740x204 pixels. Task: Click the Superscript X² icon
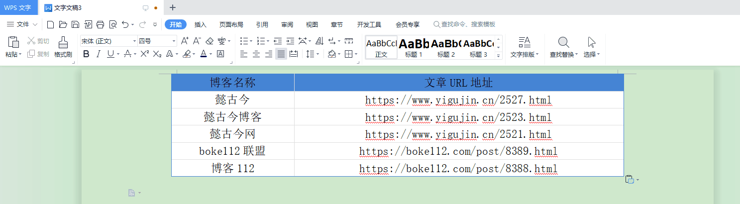[x=144, y=54]
